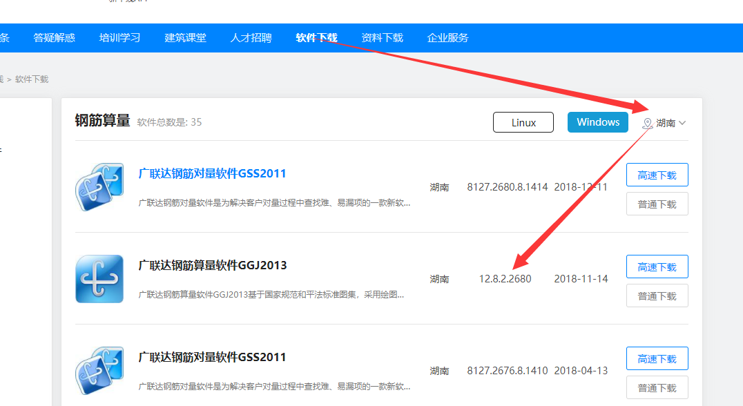Click the 软件下载 breadcrumb text
This screenshot has height=406, width=743.
tap(32, 79)
